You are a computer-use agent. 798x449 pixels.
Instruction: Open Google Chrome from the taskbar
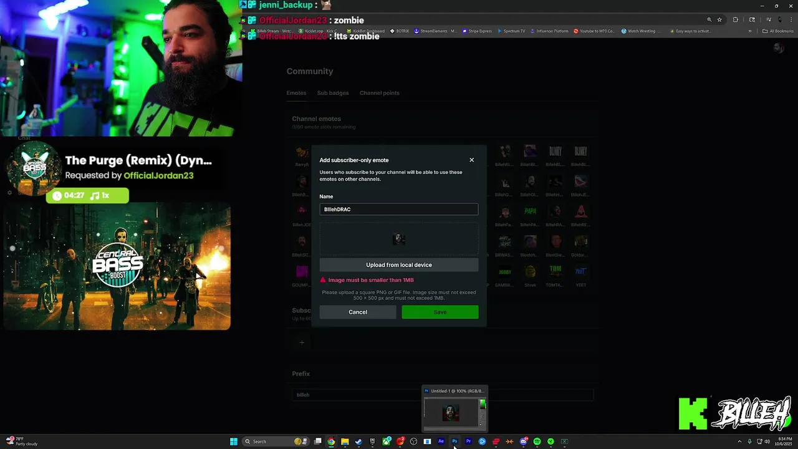[x=331, y=442]
